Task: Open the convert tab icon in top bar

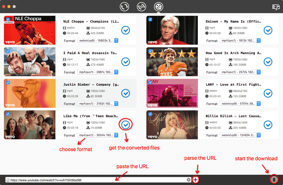Action: [x=124, y=7]
